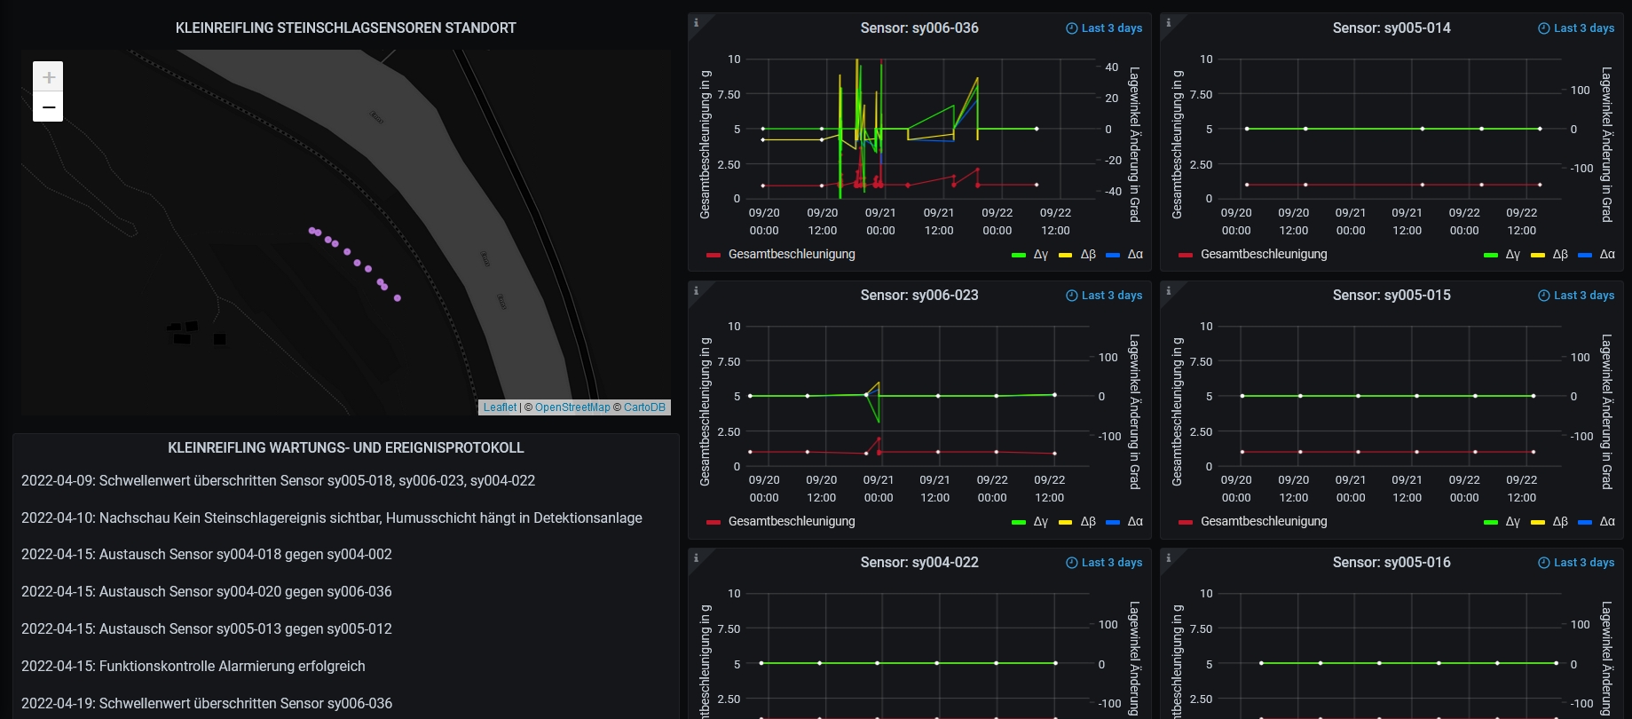Viewport: 1632px width, 719px height.
Task: Click the 2022-04-10 Nachschau log entry
Action: coord(332,518)
